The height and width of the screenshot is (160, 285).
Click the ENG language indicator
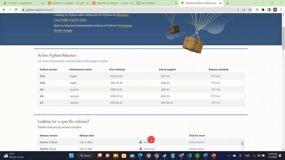247,156
